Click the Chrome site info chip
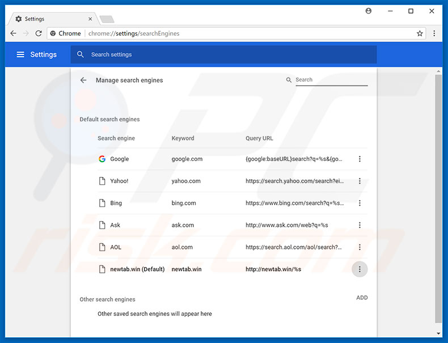 (x=65, y=33)
